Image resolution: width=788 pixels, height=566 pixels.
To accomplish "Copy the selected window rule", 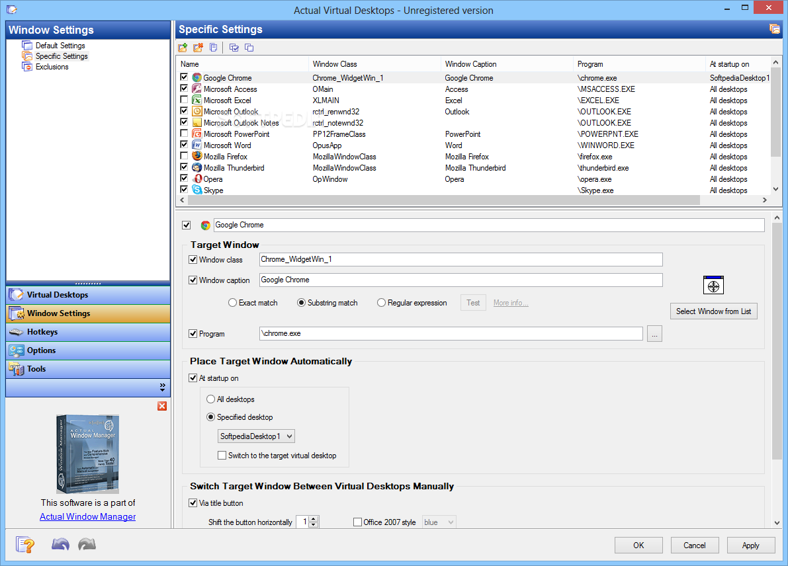I will 214,48.
